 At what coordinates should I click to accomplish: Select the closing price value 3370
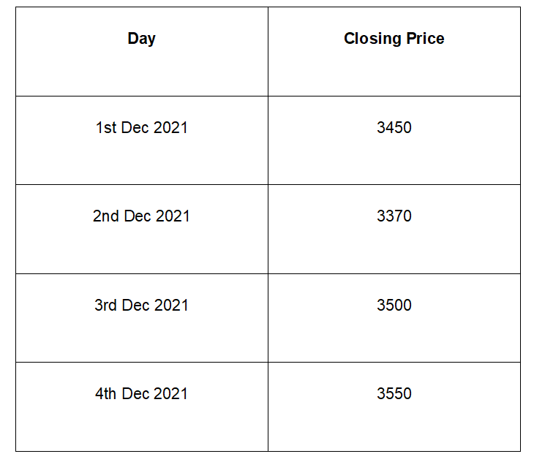(394, 216)
